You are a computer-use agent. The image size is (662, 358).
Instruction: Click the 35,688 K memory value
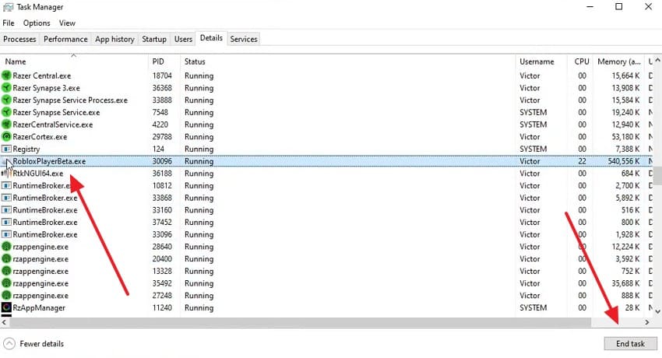click(x=625, y=283)
